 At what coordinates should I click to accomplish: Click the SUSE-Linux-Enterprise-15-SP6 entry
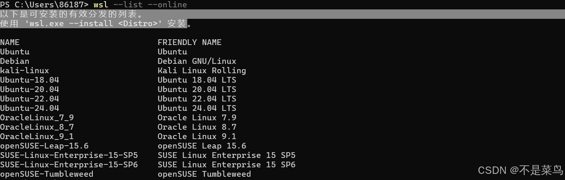point(69,164)
